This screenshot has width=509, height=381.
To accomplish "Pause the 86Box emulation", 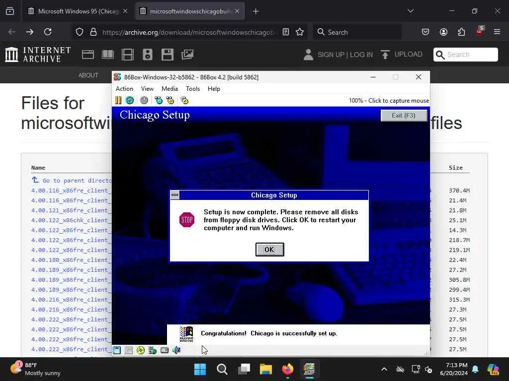I will click(118, 100).
